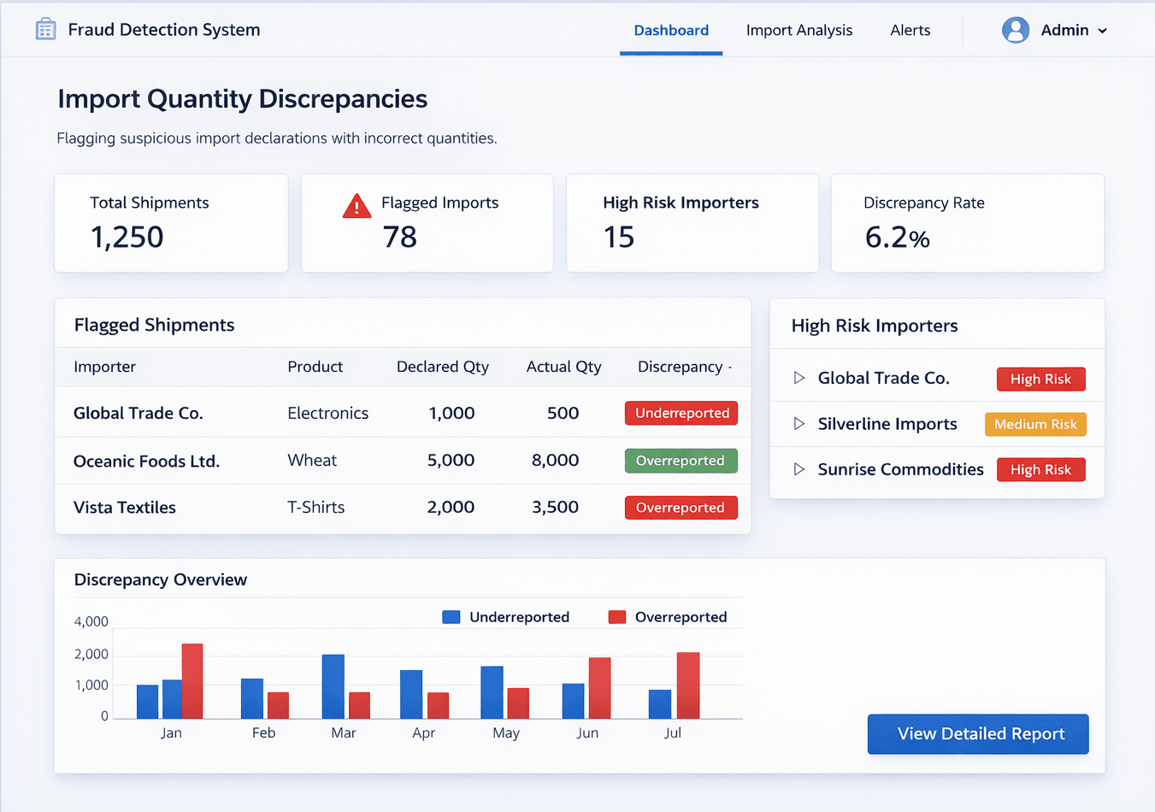Switch to the Dashboard tab
The height and width of the screenshot is (812, 1155).
coord(671,30)
